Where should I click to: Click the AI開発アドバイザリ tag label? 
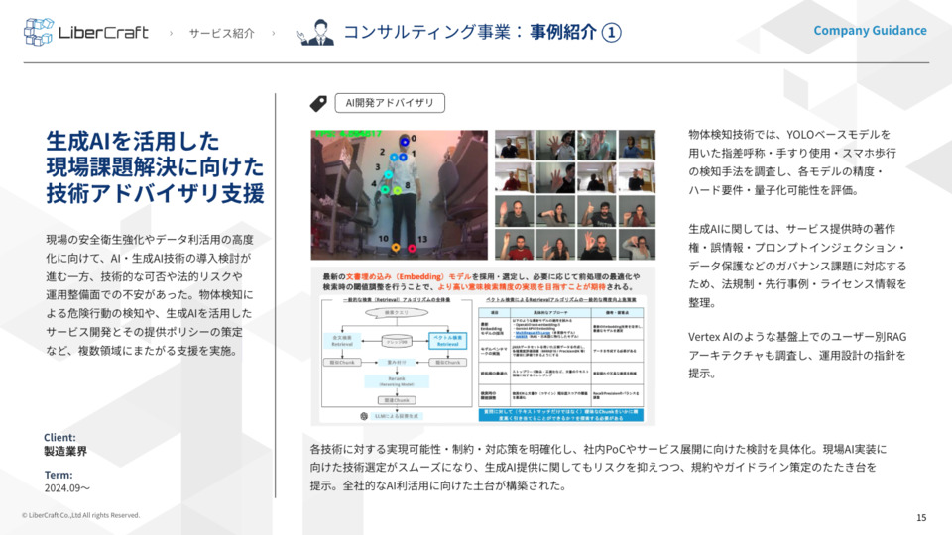[390, 103]
